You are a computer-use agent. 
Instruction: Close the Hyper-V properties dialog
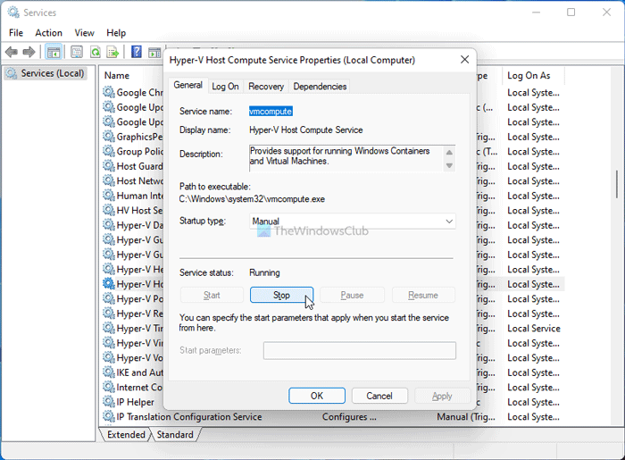(x=465, y=60)
